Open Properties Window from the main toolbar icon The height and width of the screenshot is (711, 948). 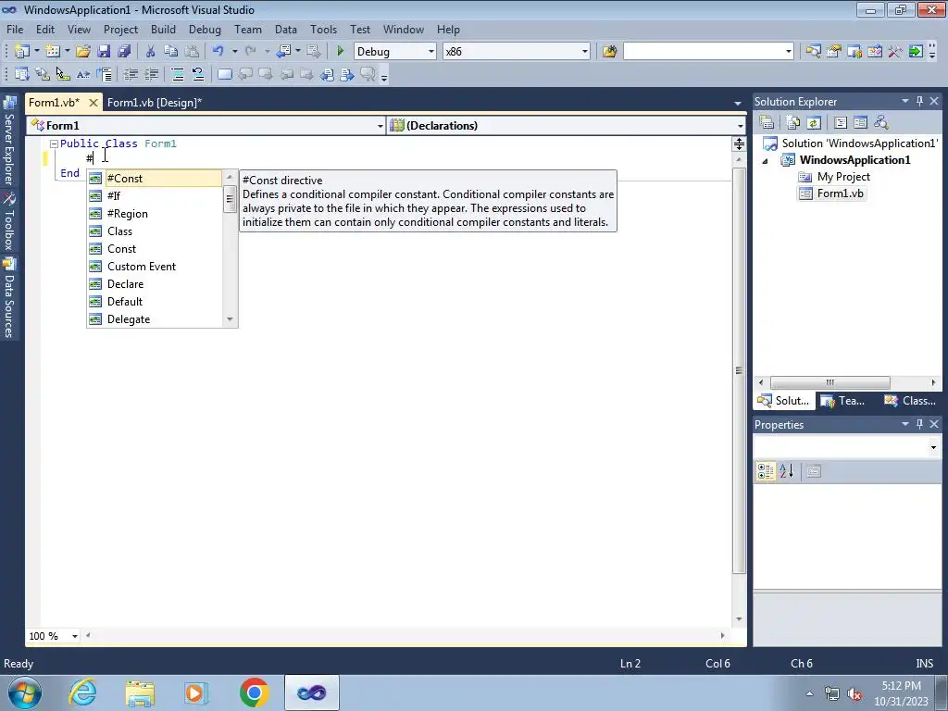pos(834,52)
